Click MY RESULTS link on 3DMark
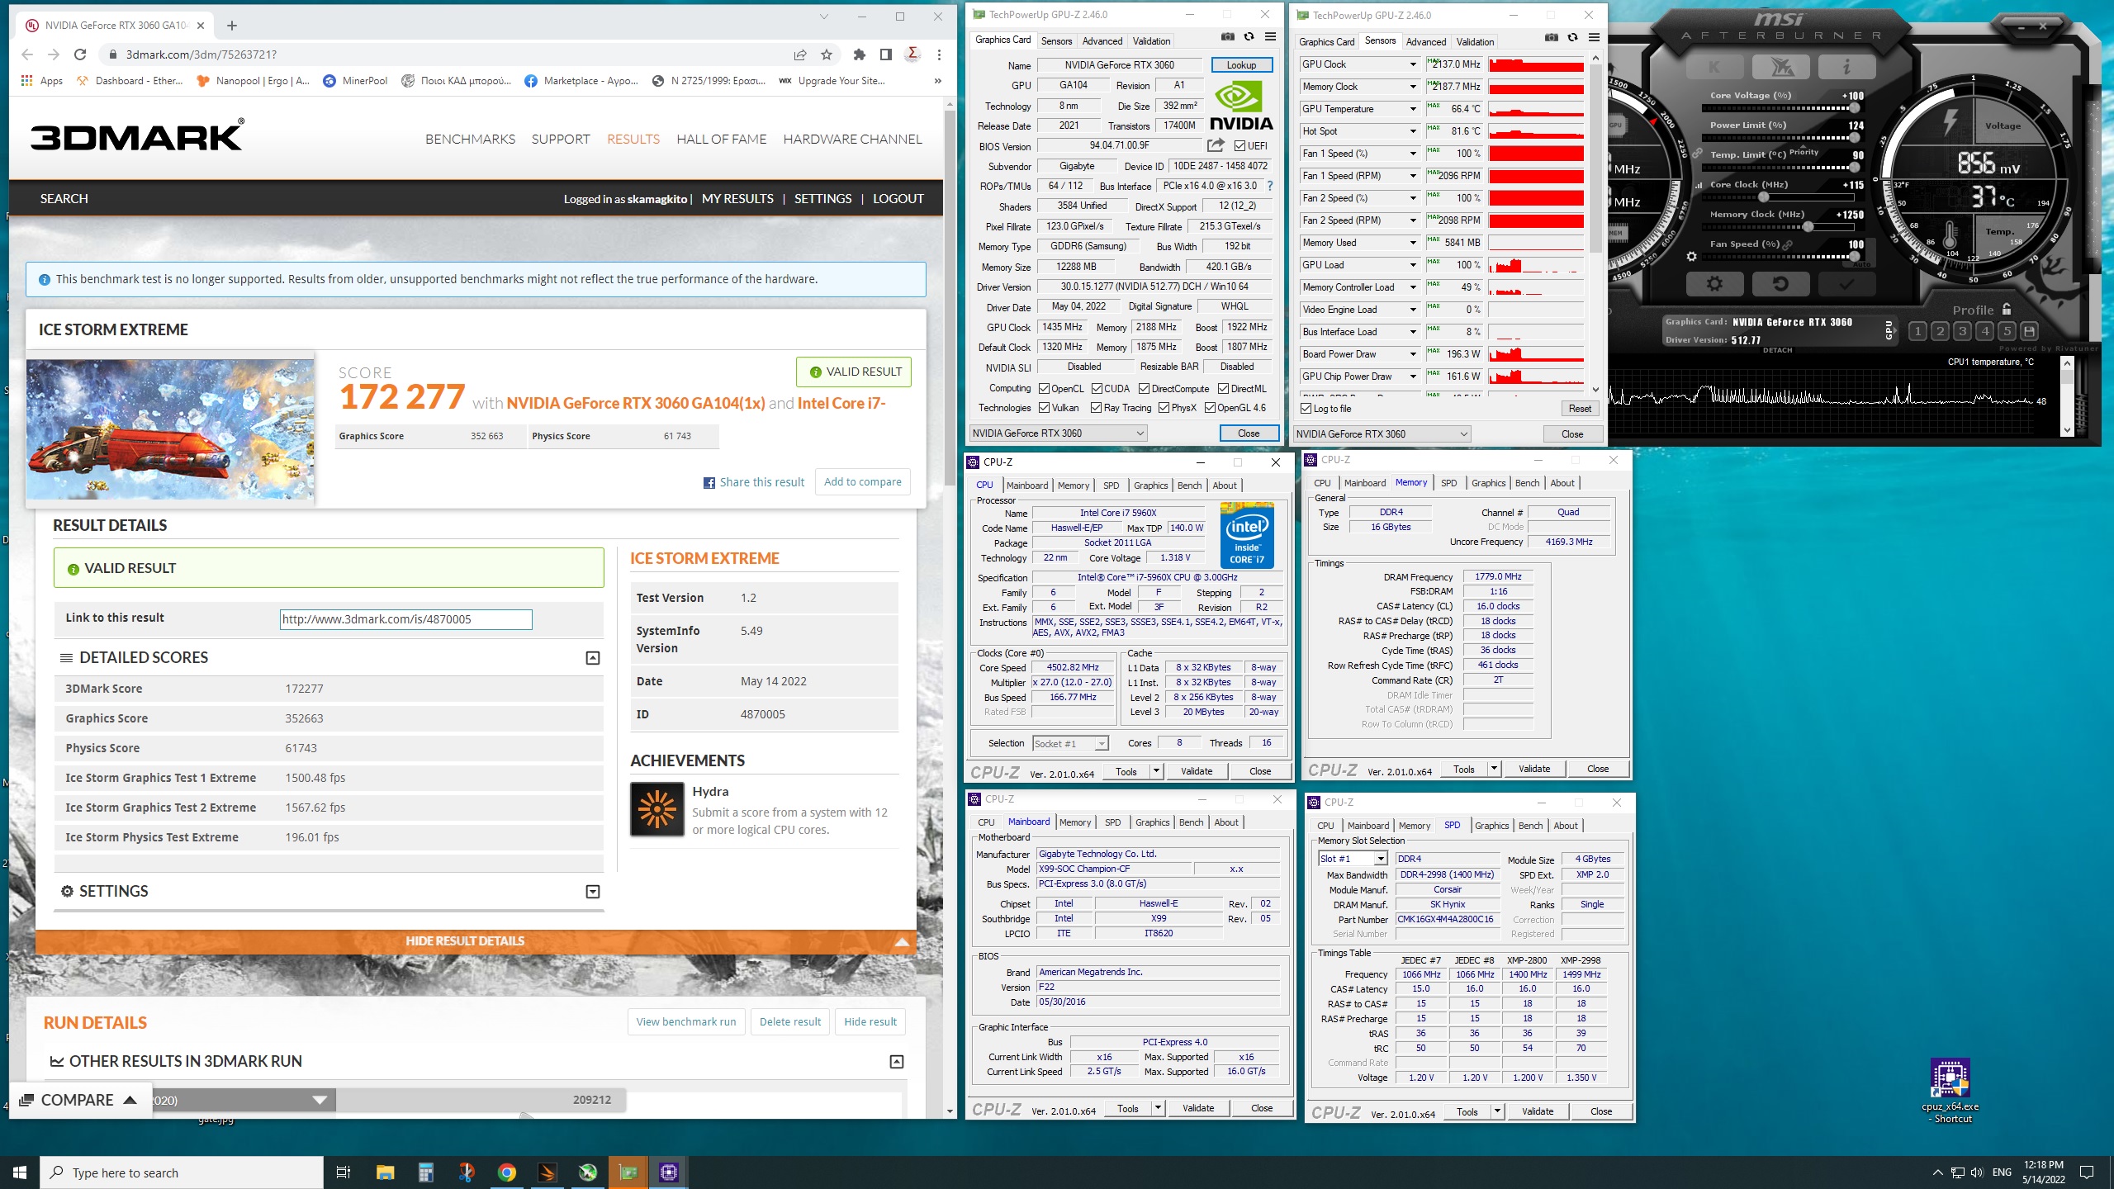 point(737,199)
